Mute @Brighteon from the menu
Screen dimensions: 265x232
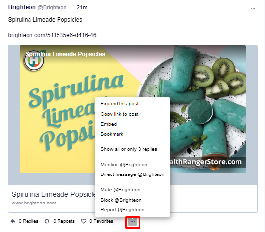(x=120, y=190)
